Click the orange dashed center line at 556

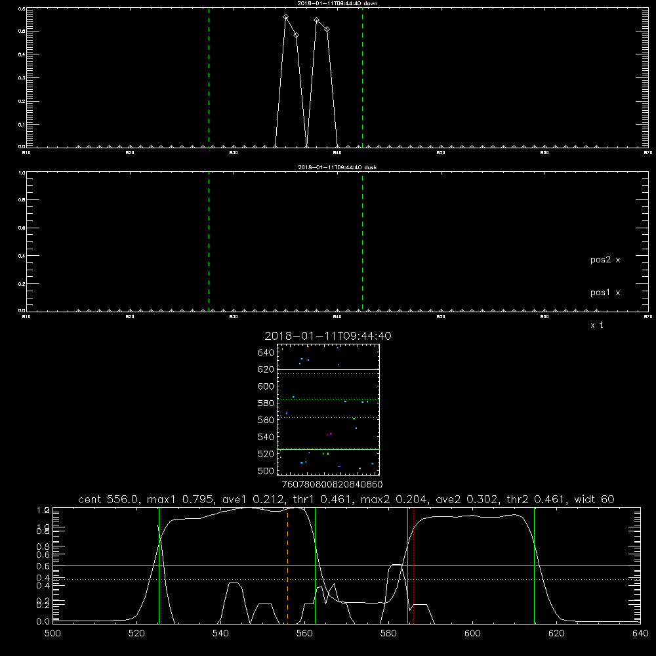pyautogui.click(x=287, y=565)
